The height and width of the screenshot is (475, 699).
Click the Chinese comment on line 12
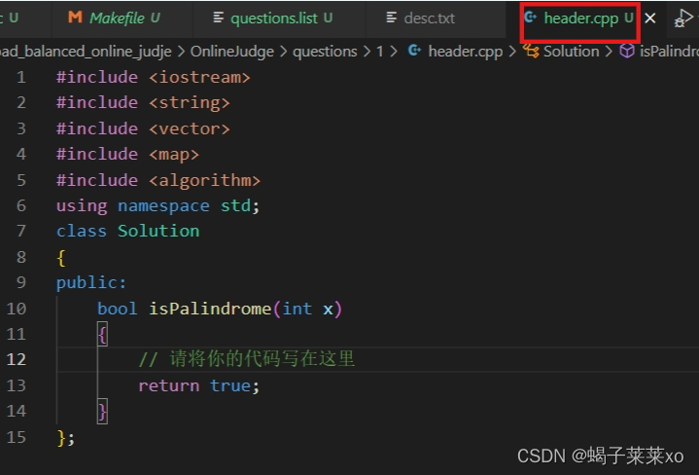(247, 359)
